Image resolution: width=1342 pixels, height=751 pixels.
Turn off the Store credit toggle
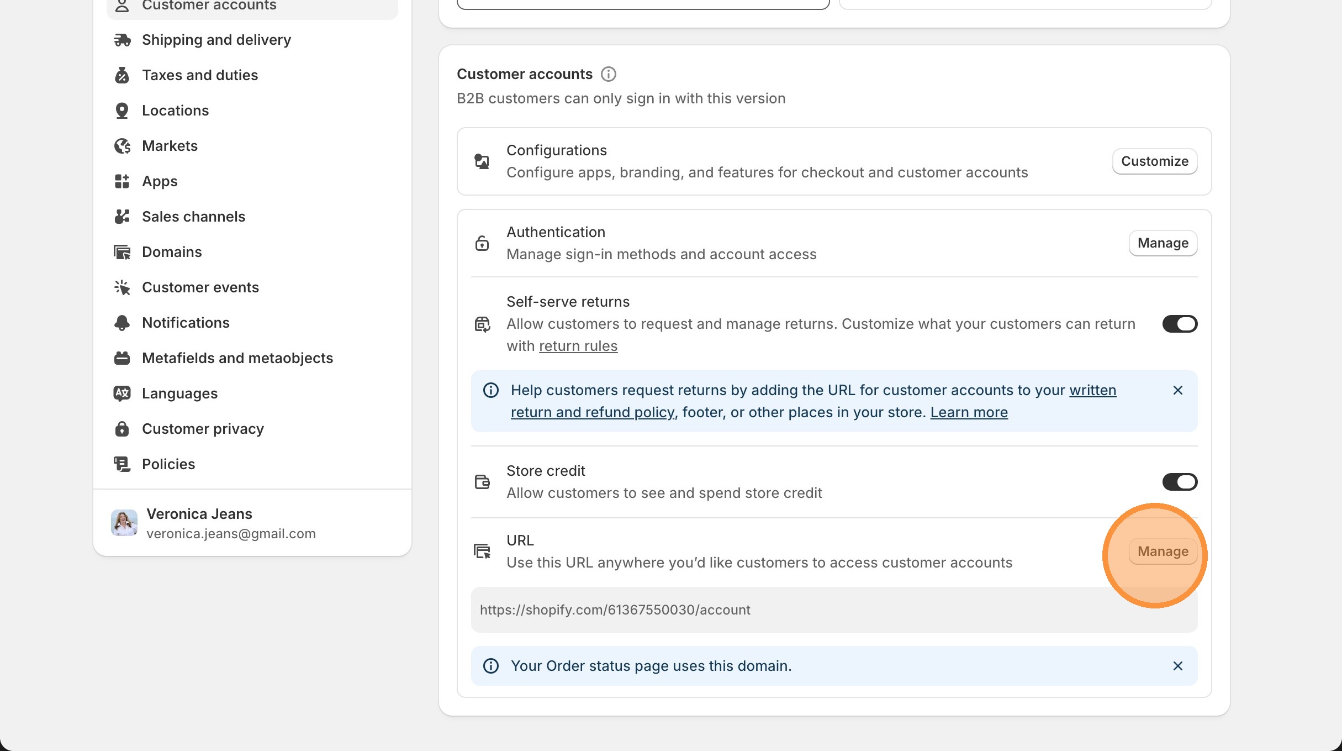[1180, 481]
